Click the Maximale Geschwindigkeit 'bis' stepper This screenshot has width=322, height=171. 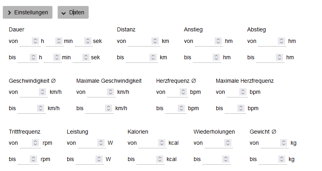(109, 108)
